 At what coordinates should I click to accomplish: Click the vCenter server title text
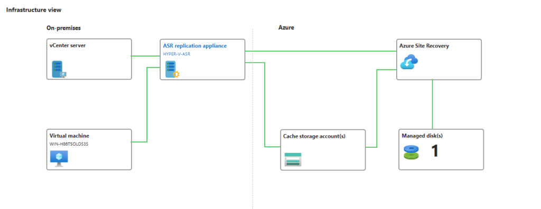[68, 45]
